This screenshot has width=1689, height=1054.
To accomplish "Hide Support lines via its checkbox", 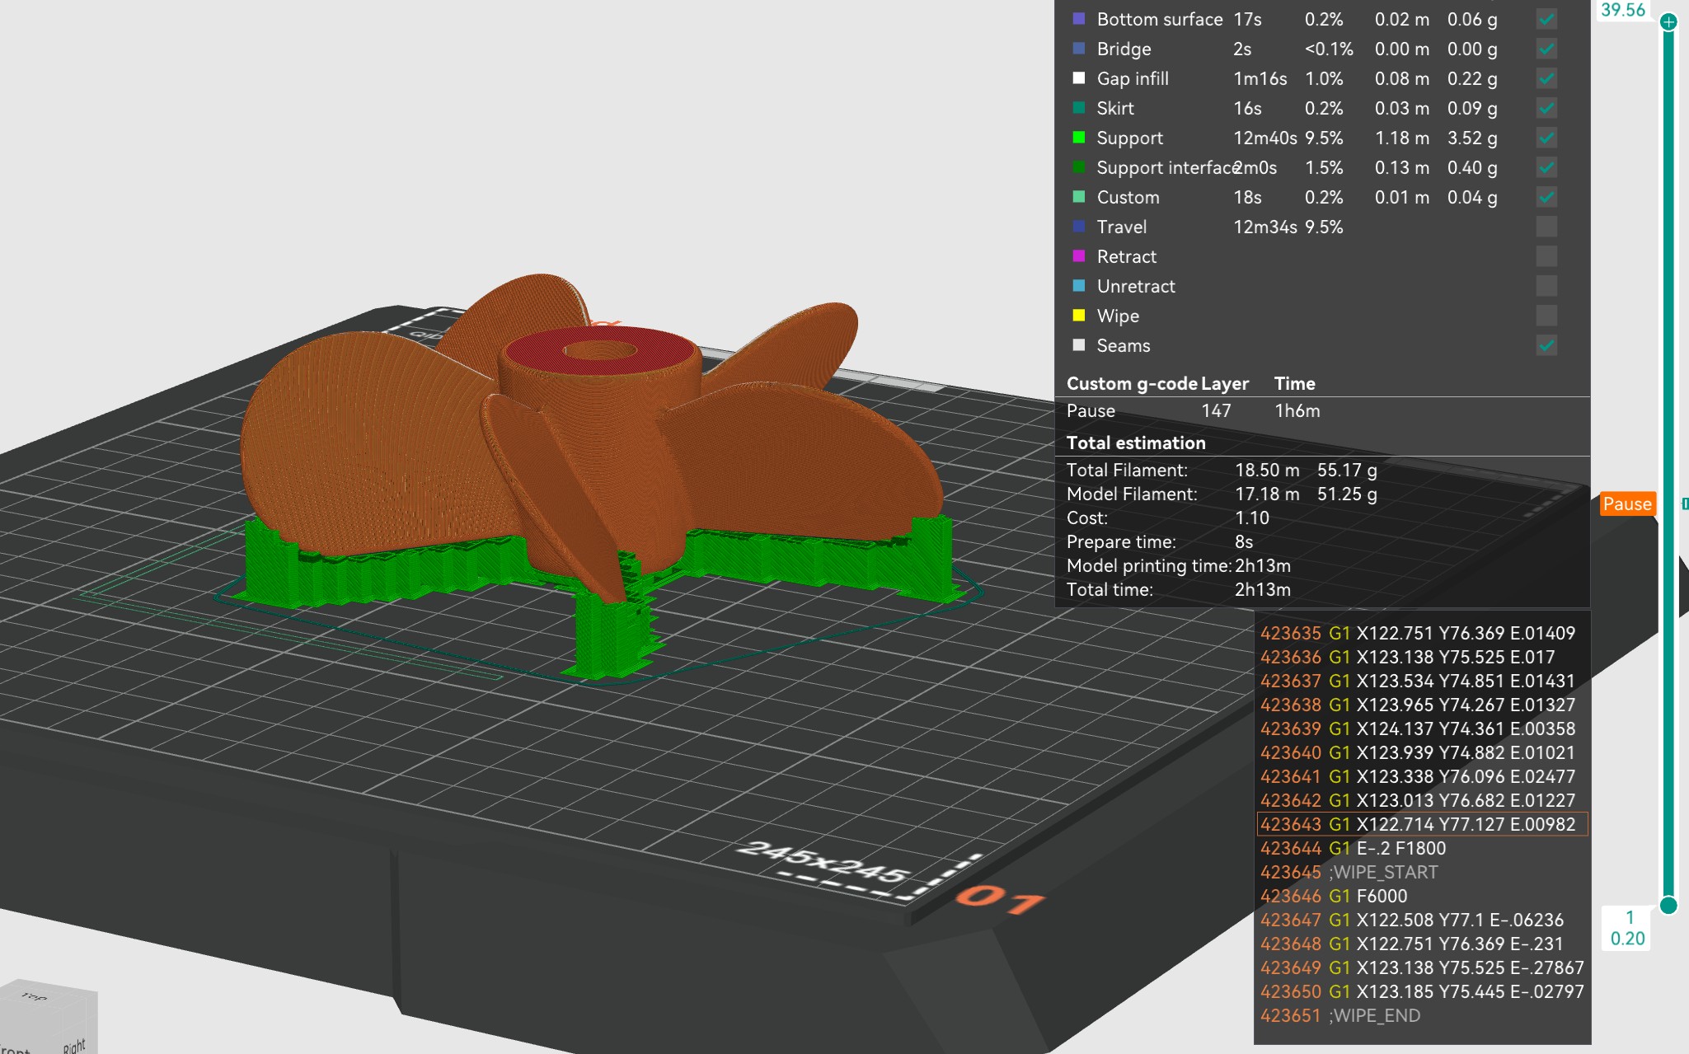I will click(1546, 138).
